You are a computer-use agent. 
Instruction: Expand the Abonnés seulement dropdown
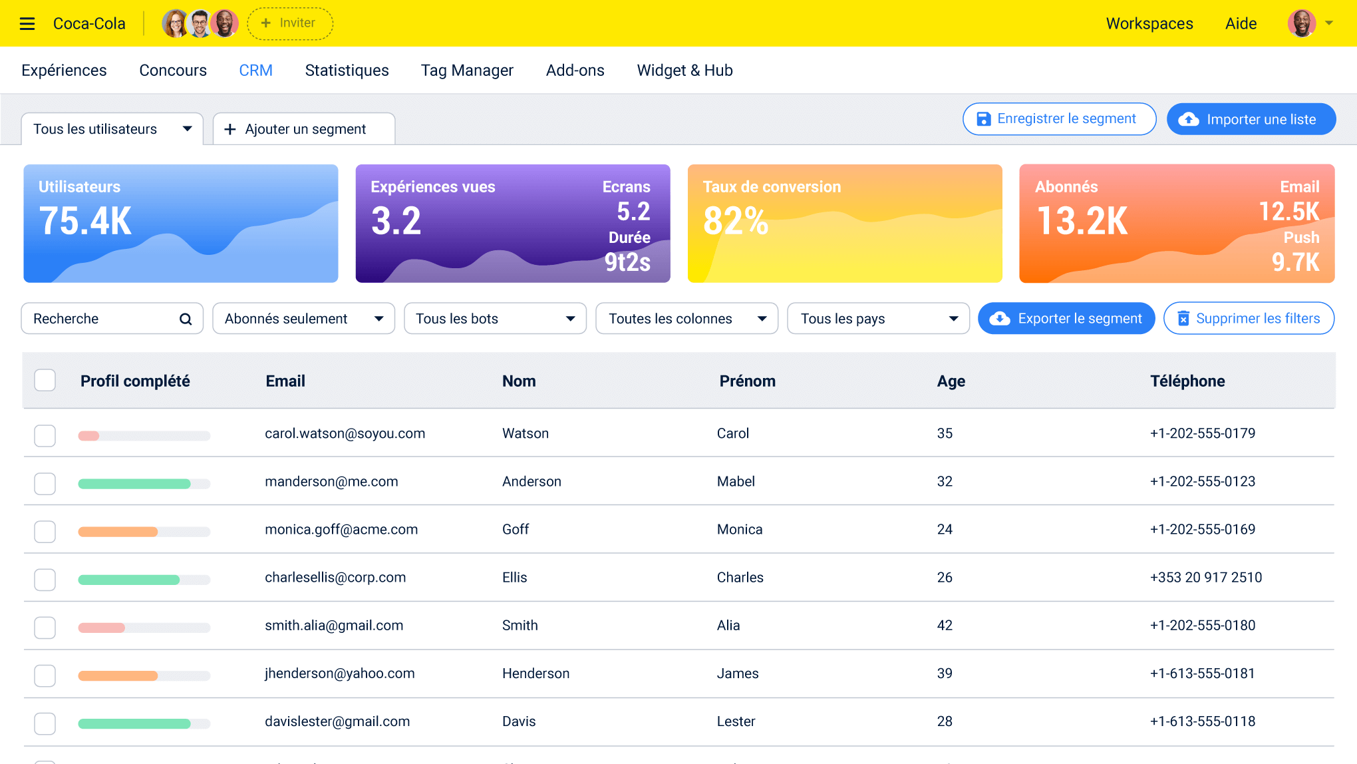pos(303,318)
